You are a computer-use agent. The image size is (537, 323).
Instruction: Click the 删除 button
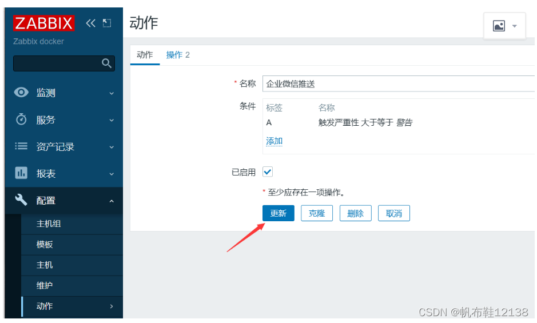coord(355,213)
